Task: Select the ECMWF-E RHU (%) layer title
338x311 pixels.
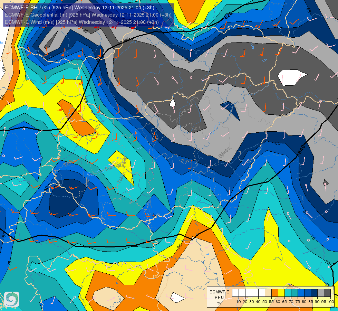Action: point(79,8)
